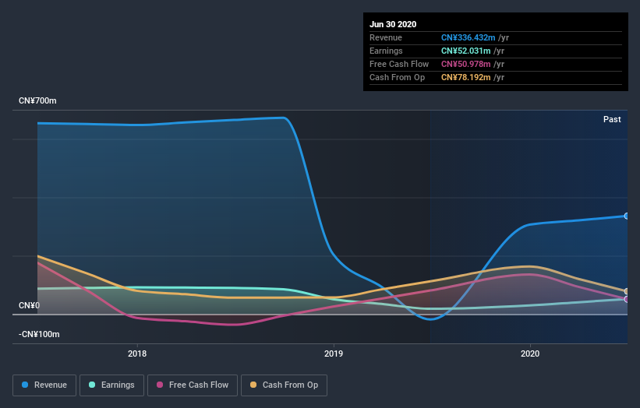Click the CN¥78.192m cash from op value
The height and width of the screenshot is (408, 640).
(465, 77)
